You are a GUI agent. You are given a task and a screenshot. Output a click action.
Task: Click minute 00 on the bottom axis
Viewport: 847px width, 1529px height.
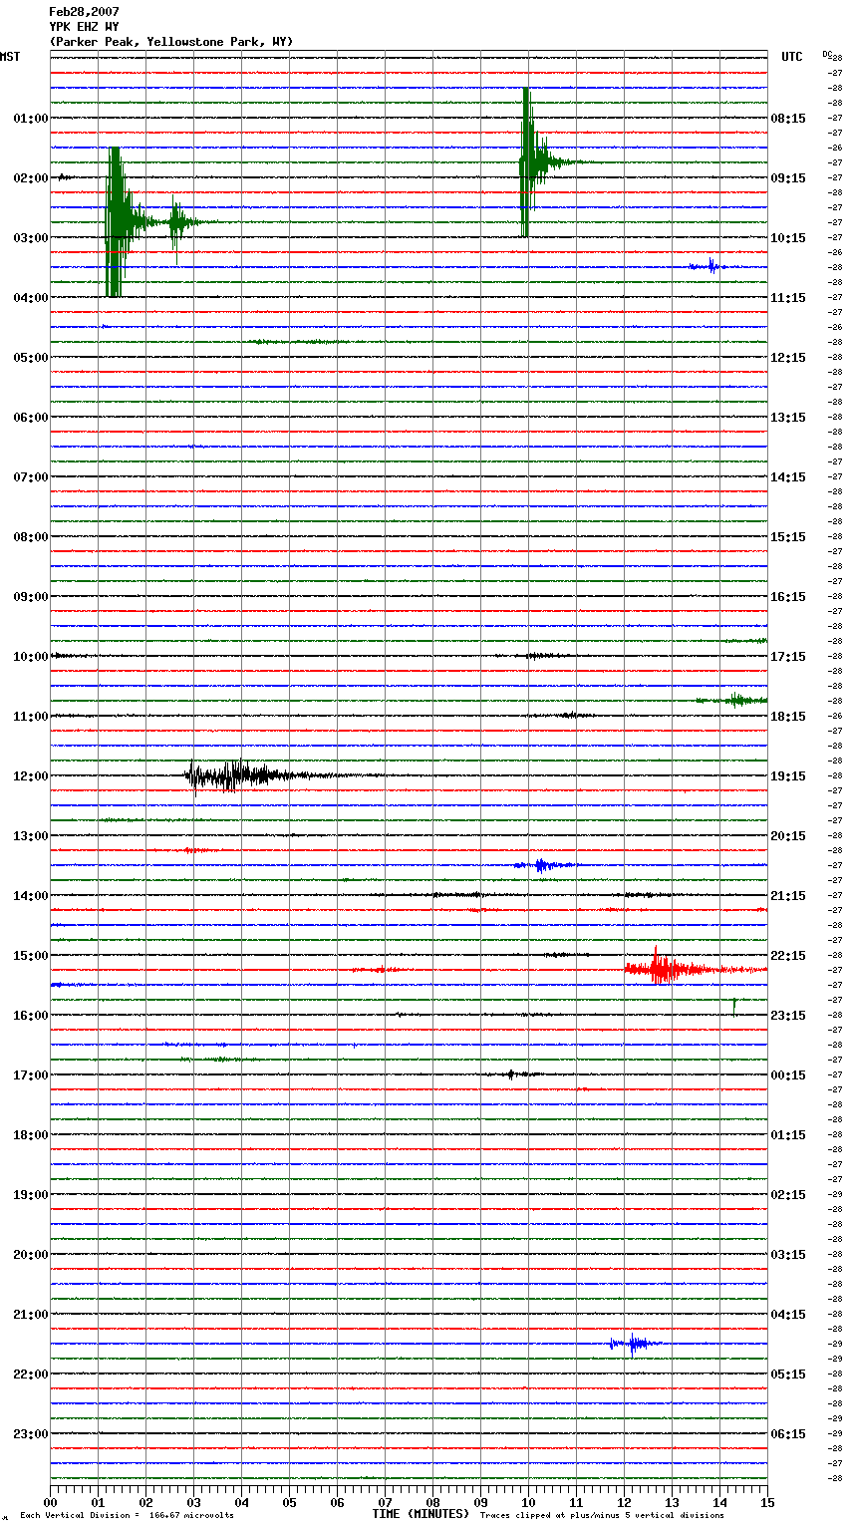click(50, 1502)
